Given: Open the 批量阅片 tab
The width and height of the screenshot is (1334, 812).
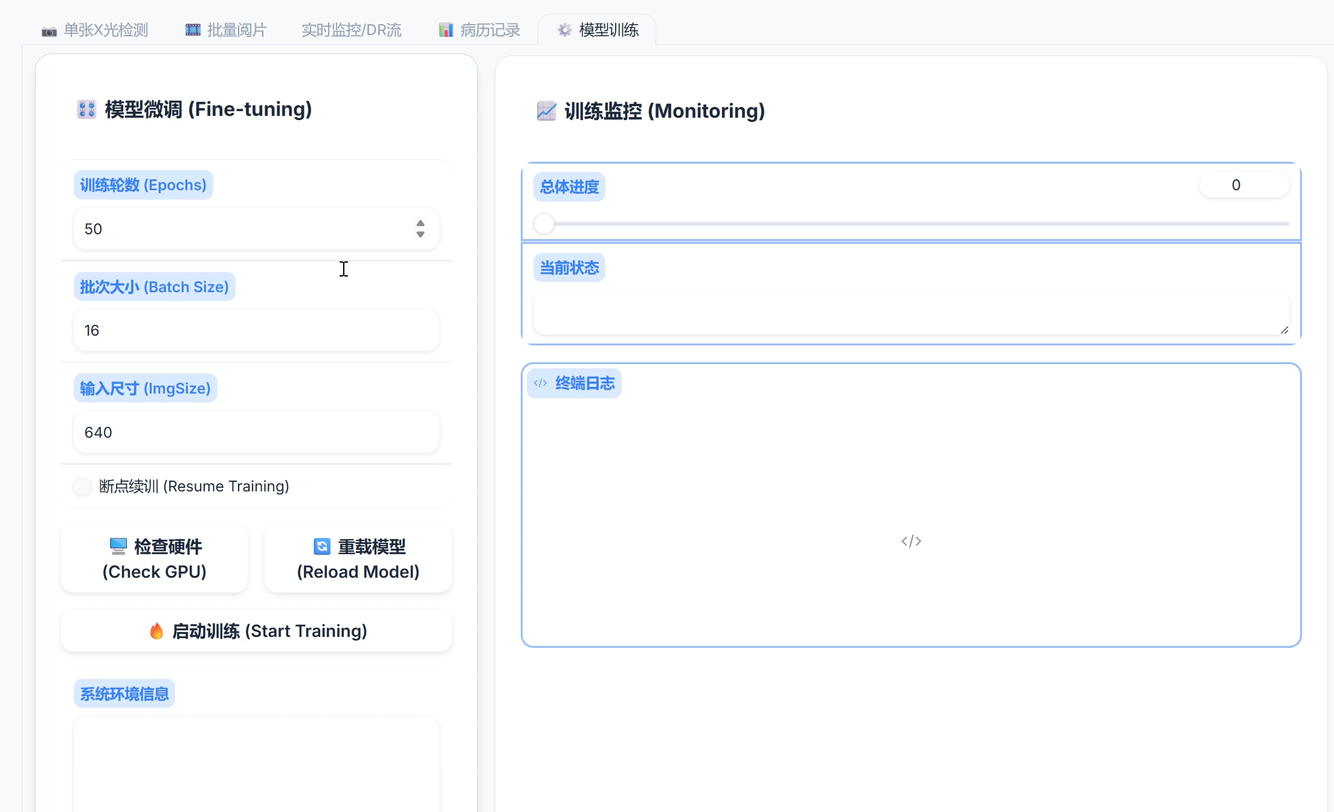Looking at the screenshot, I should click(x=236, y=30).
